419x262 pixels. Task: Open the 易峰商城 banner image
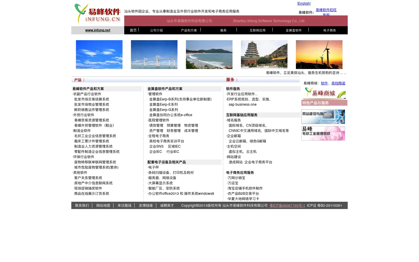point(324,93)
